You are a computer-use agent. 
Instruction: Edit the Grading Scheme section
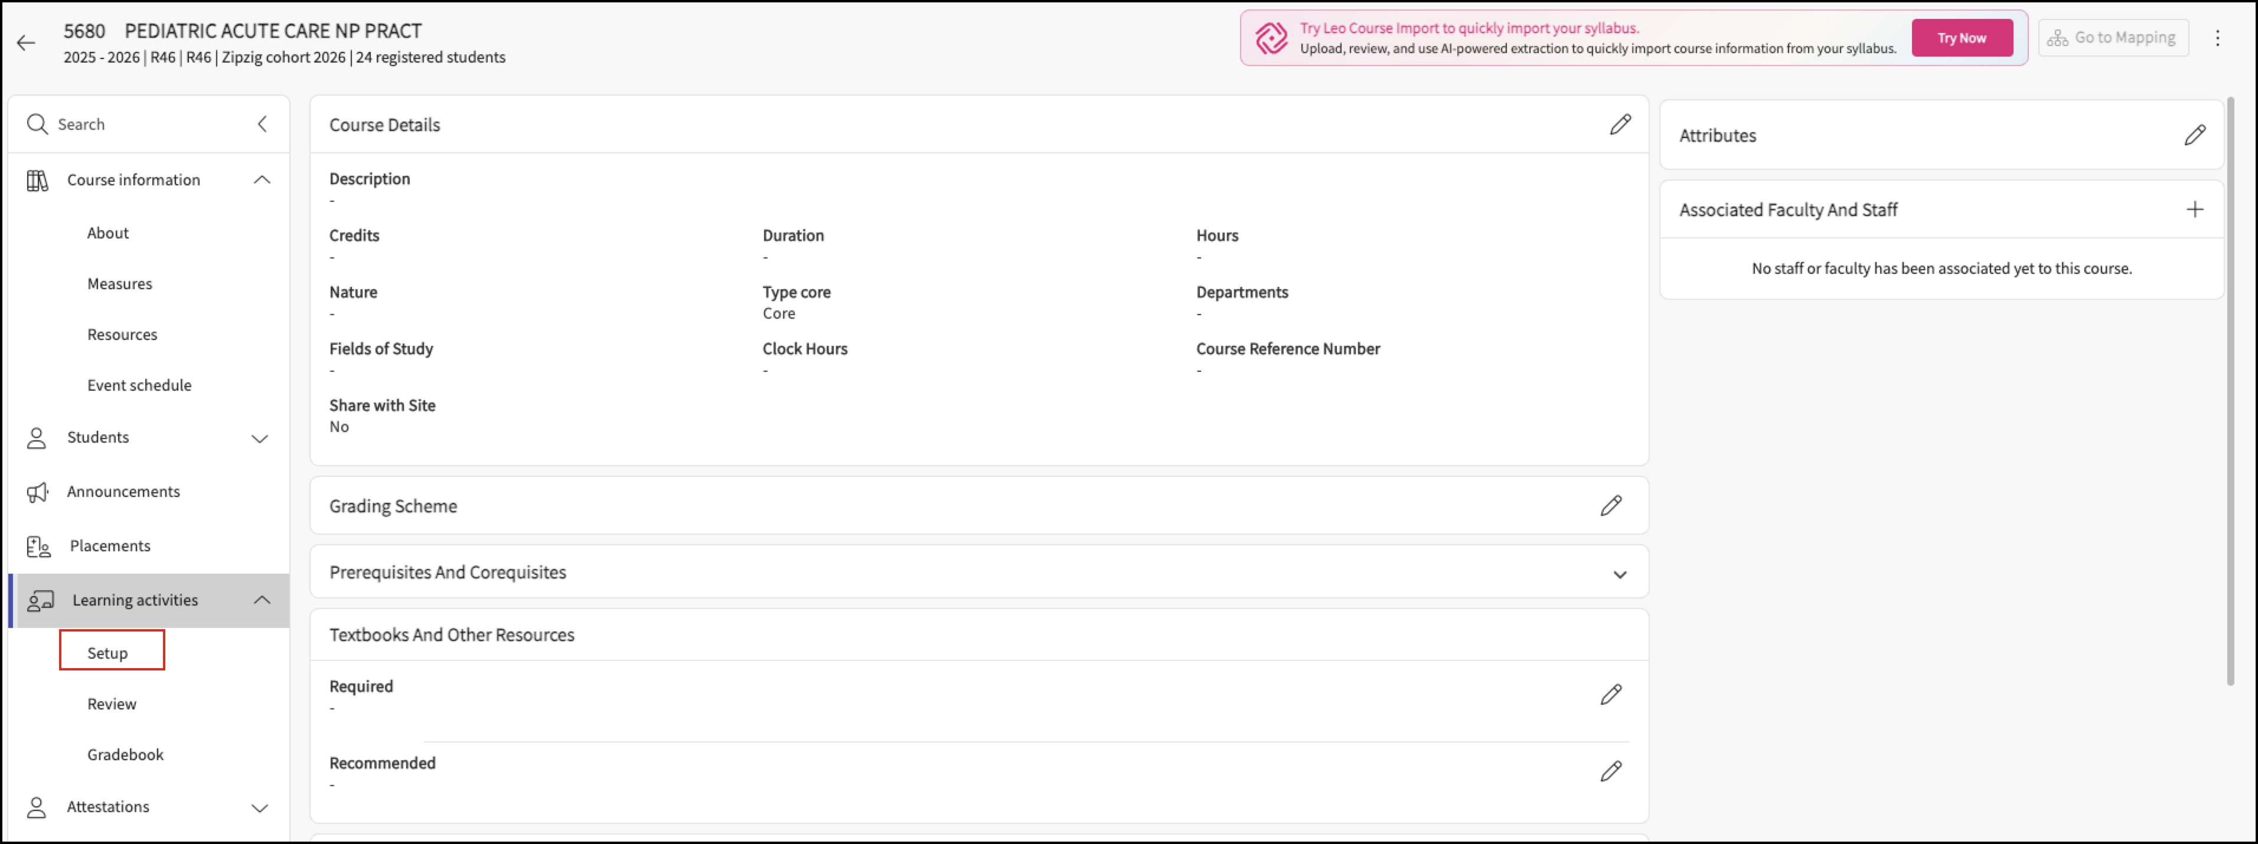click(1610, 506)
